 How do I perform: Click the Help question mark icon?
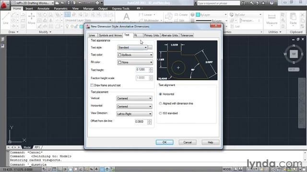(272, 3)
